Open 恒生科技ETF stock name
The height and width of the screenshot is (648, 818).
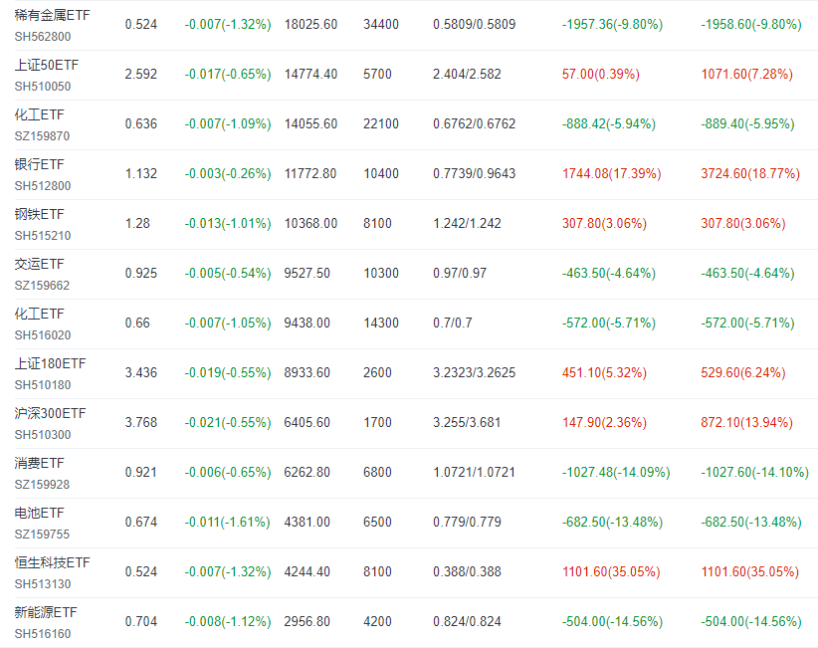click(x=52, y=562)
